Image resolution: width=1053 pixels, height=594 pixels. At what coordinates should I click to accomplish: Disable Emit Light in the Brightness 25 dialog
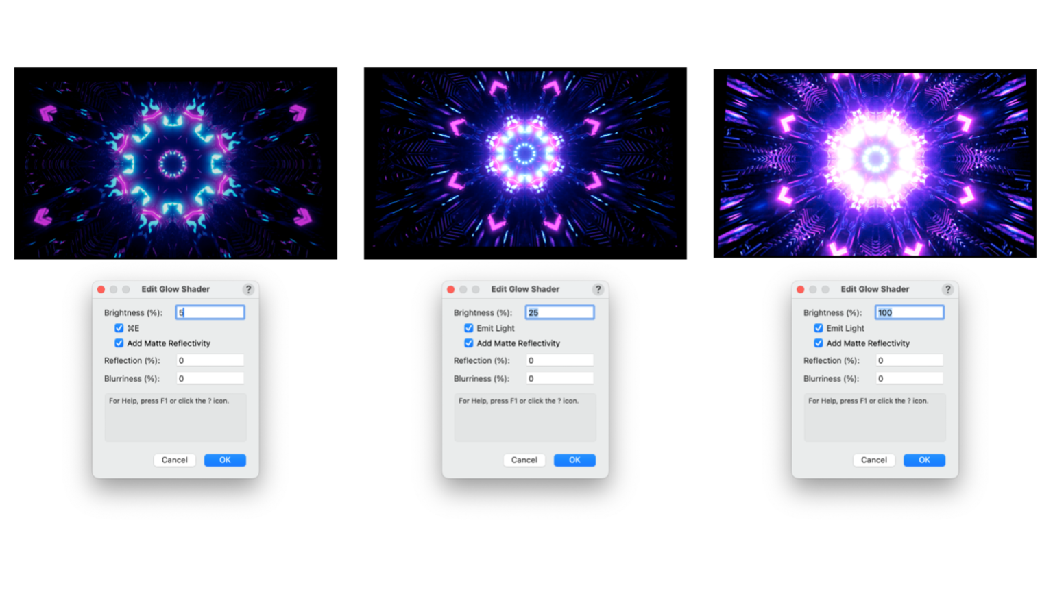(469, 328)
